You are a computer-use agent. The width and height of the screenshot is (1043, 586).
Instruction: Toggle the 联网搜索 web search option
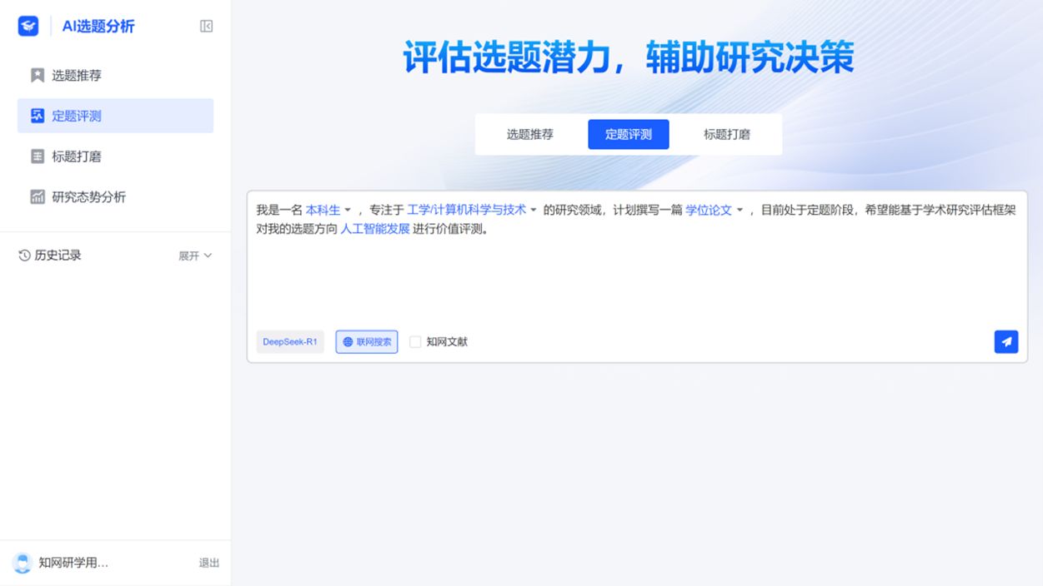(367, 342)
